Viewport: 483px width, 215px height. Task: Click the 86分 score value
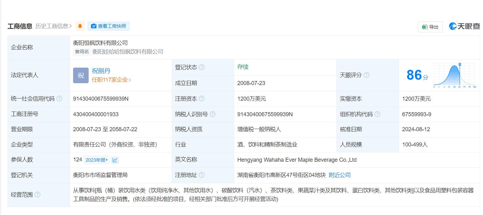pyautogui.click(x=417, y=75)
